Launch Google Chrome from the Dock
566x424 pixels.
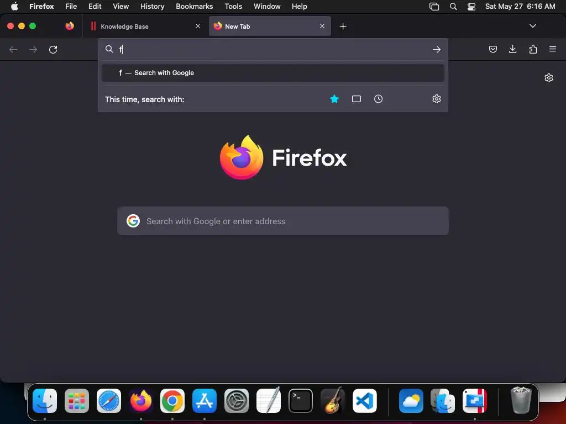point(172,401)
